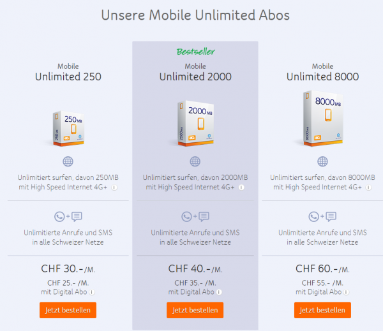Order the Mobile Unlimited 8000 plan
This screenshot has width=383, height=331.
click(322, 310)
